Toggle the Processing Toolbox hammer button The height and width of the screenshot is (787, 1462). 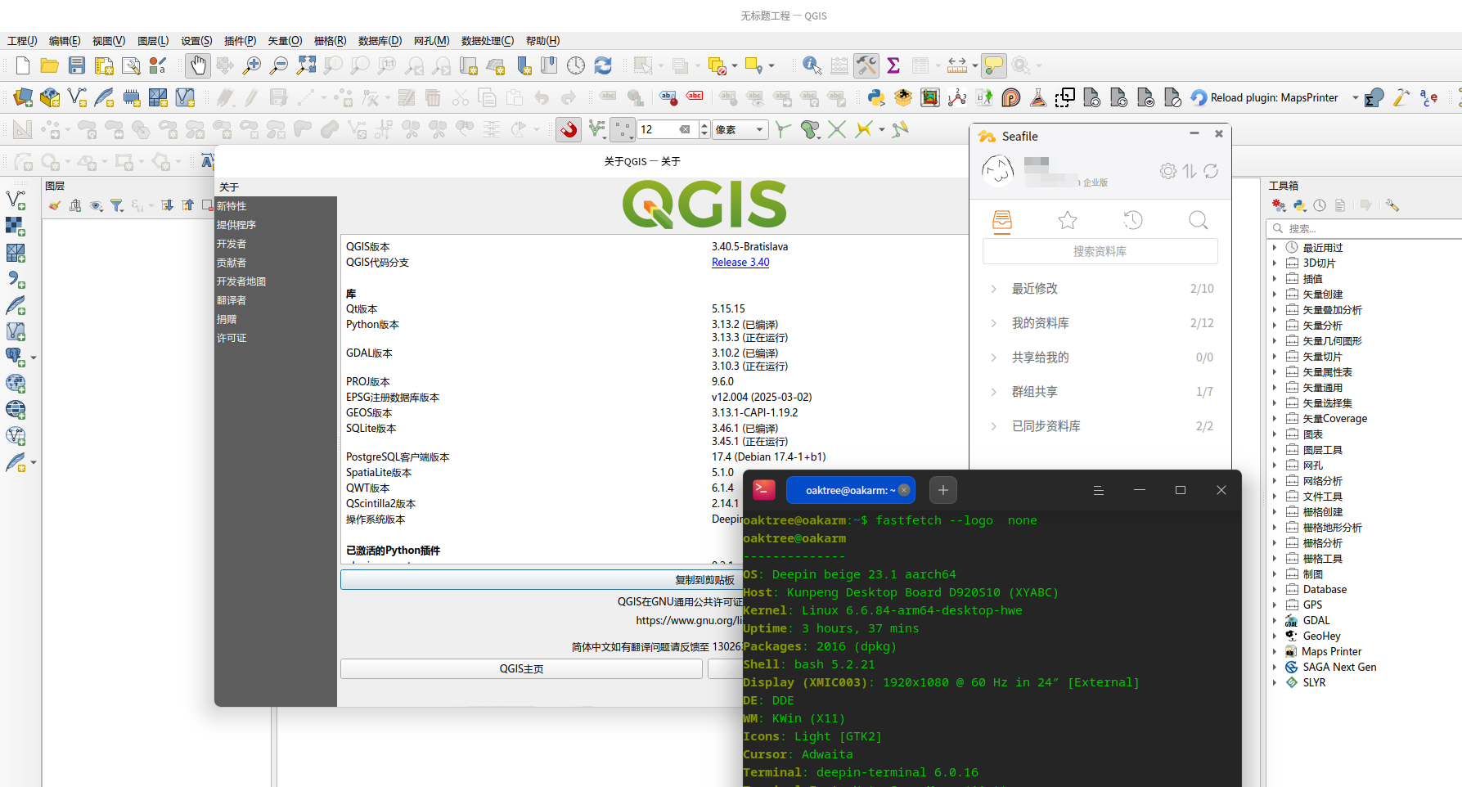tap(866, 65)
